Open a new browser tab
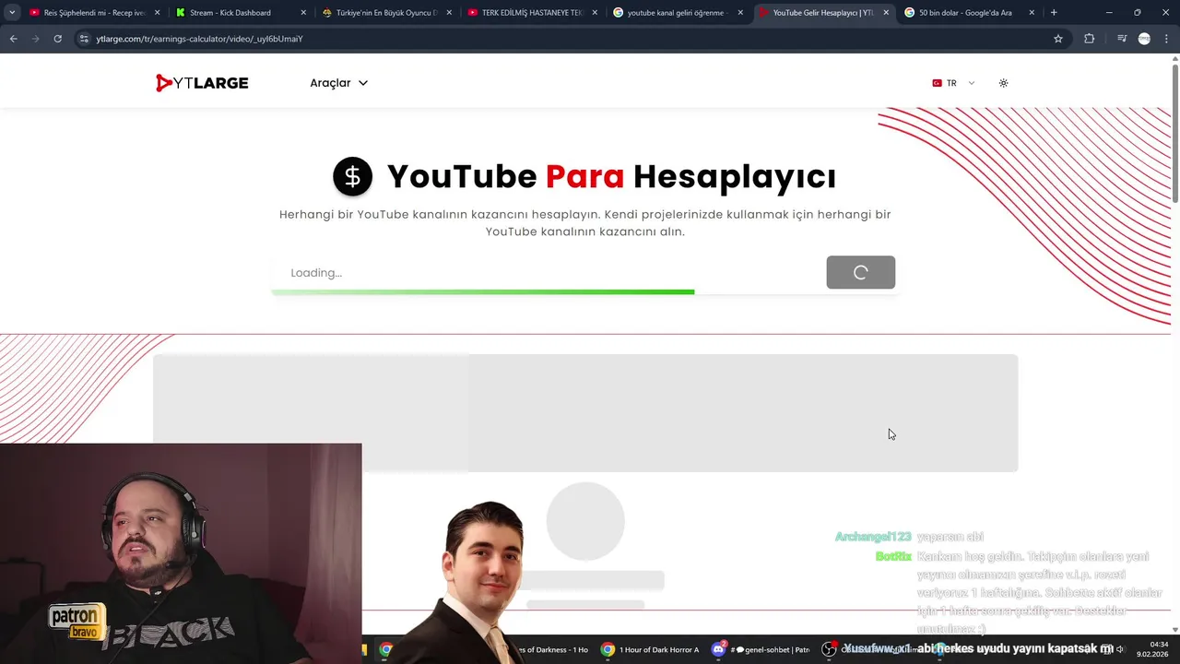The height and width of the screenshot is (664, 1180). (x=1054, y=13)
